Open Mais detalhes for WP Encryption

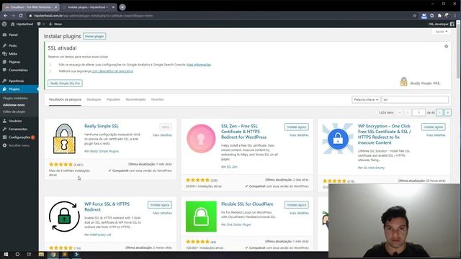tap(436, 135)
